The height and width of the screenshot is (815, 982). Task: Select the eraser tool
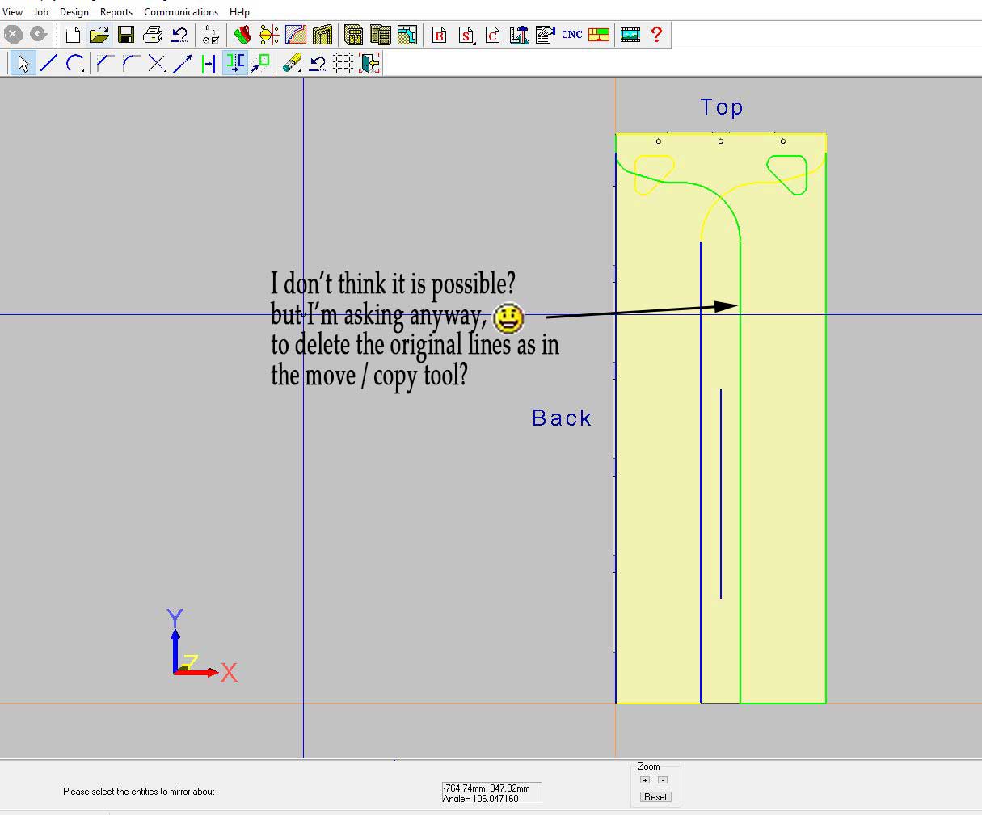click(x=292, y=63)
